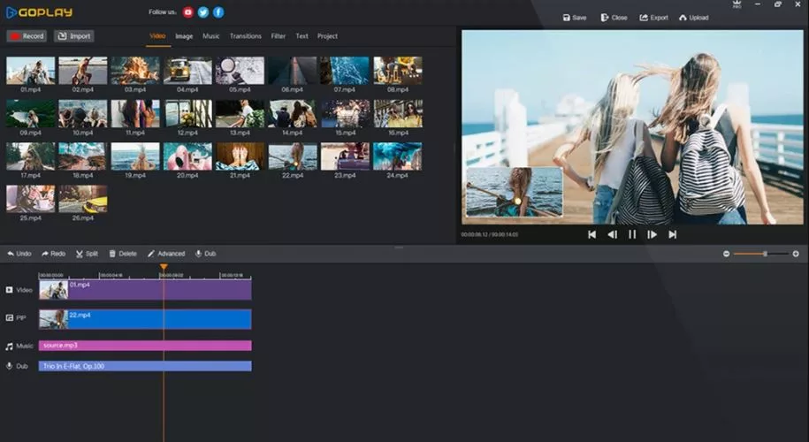Viewport: 809px width, 442px height.
Task: Click the Dub track microphone icon
Action: pyautogui.click(x=10, y=366)
